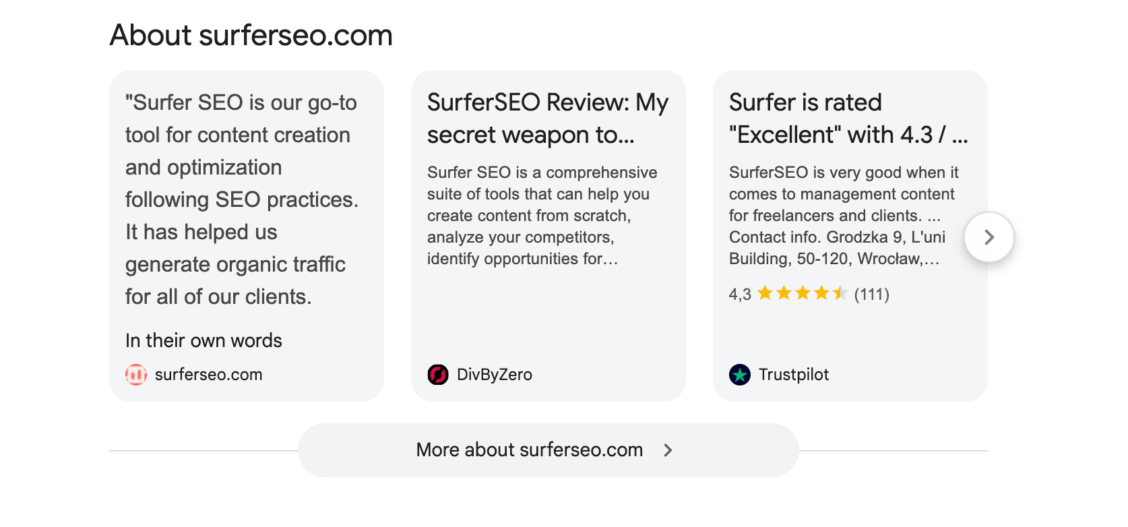Open More about surferseo.com button
The height and width of the screenshot is (527, 1128).
pos(530,450)
